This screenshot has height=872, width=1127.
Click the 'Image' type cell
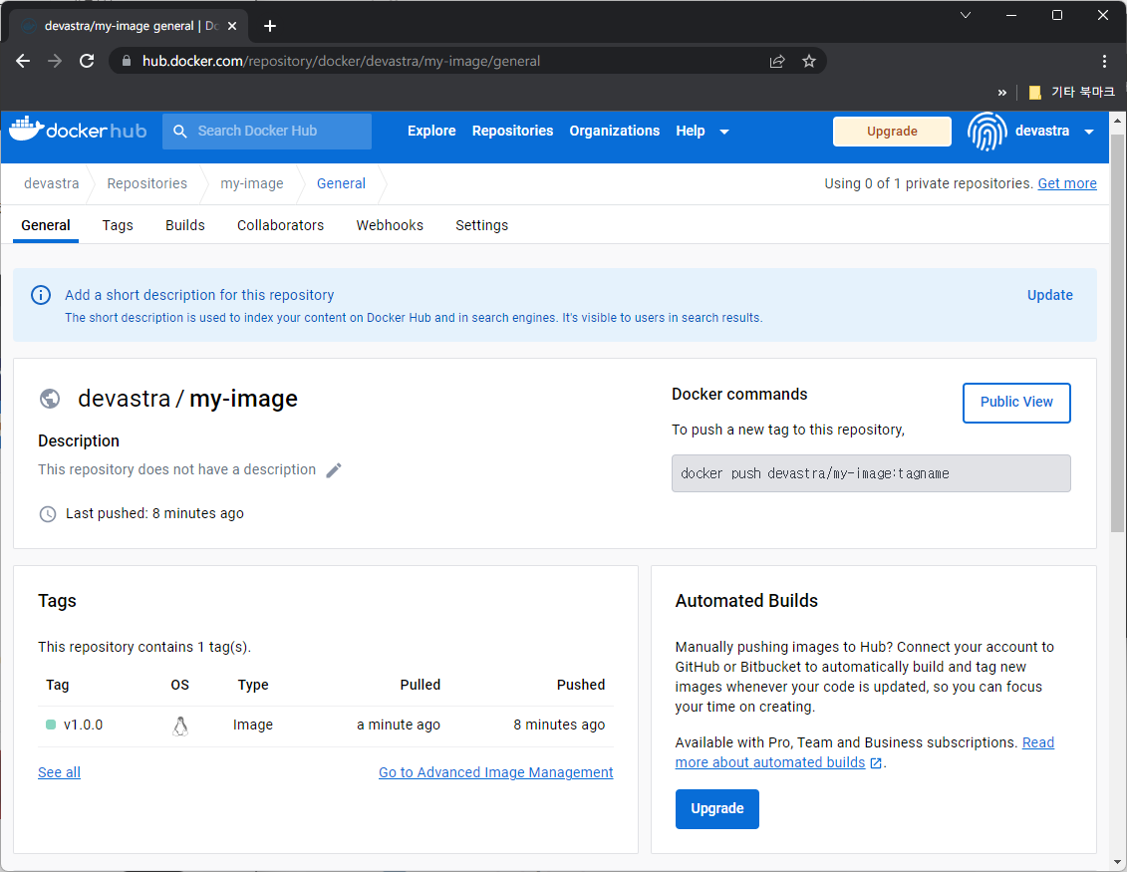(x=253, y=725)
